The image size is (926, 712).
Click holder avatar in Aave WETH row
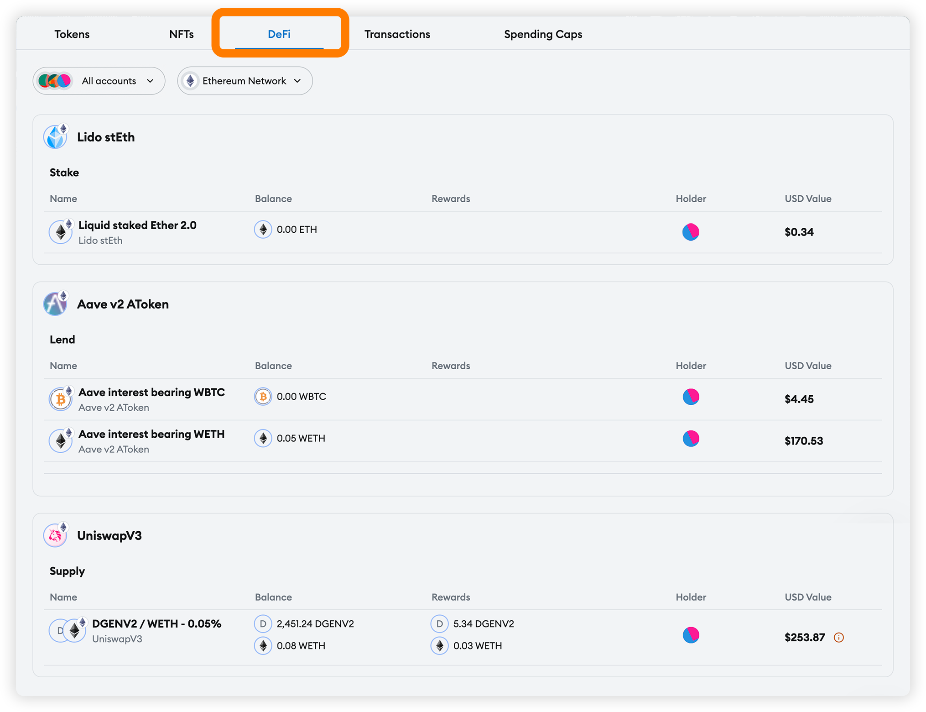tap(691, 438)
